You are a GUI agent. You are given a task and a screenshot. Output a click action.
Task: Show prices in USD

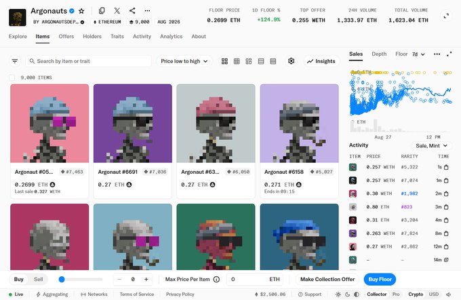click(434, 295)
